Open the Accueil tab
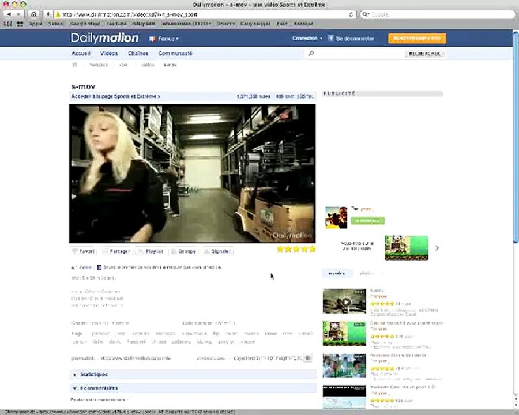This screenshot has width=519, height=415. coord(81,53)
